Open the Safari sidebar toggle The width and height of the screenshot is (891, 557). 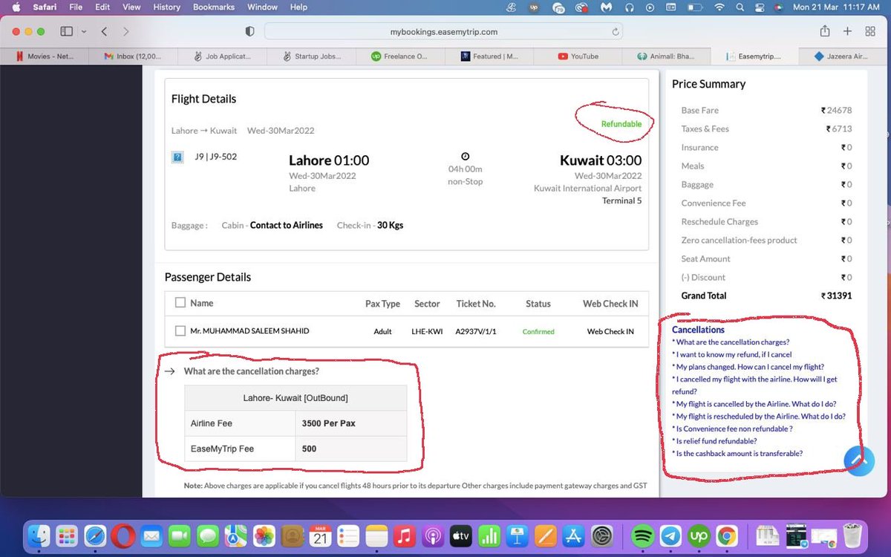point(66,32)
